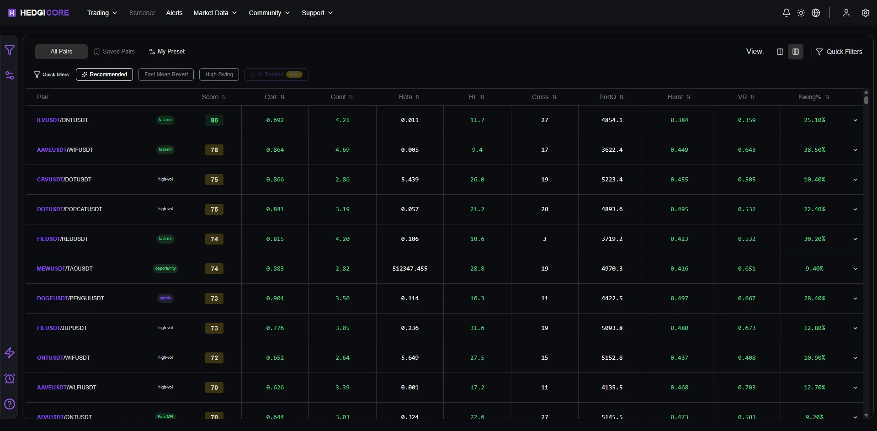Image resolution: width=877 pixels, height=431 pixels.
Task: Click the fast-mr tag on FILUSDT/REDUSDT
Action: 165,239
